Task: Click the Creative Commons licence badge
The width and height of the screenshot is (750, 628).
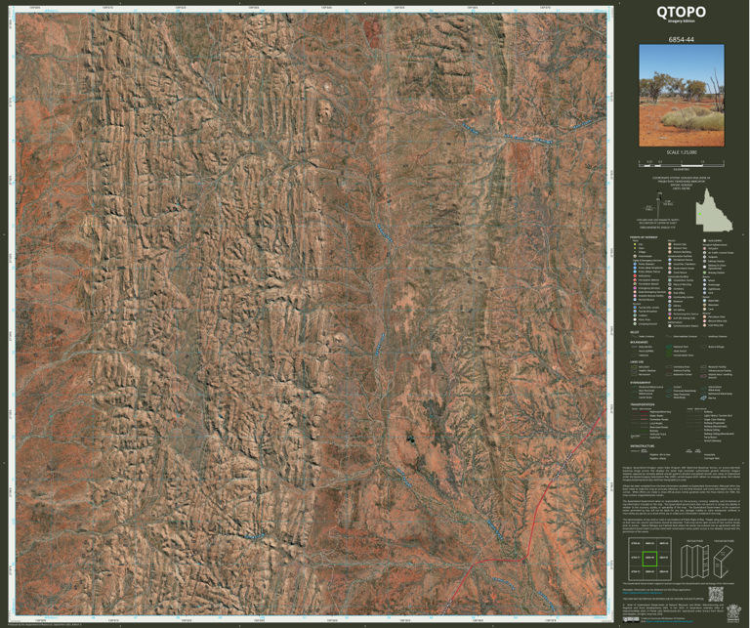Action: [x=631, y=619]
